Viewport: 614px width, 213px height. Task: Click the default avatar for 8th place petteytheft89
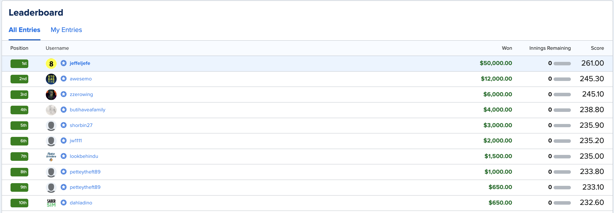tap(51, 172)
